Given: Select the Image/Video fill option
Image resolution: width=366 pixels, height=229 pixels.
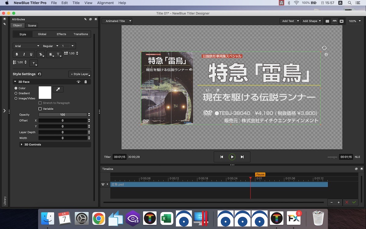Looking at the screenshot, I should tap(16, 99).
